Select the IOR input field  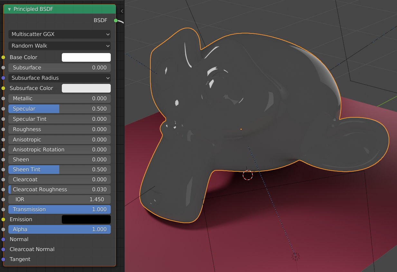pos(59,199)
